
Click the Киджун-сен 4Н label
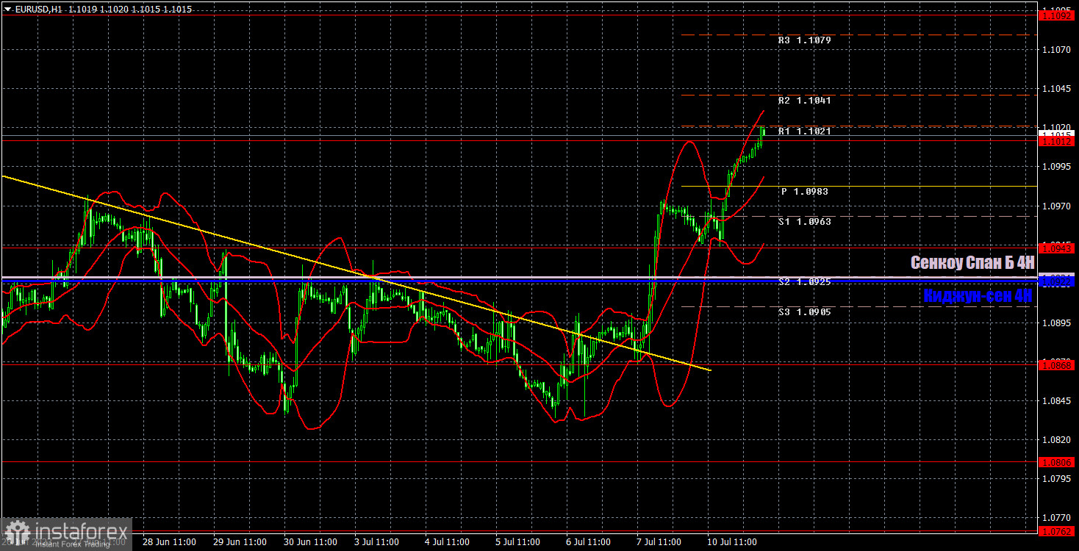[x=978, y=296]
